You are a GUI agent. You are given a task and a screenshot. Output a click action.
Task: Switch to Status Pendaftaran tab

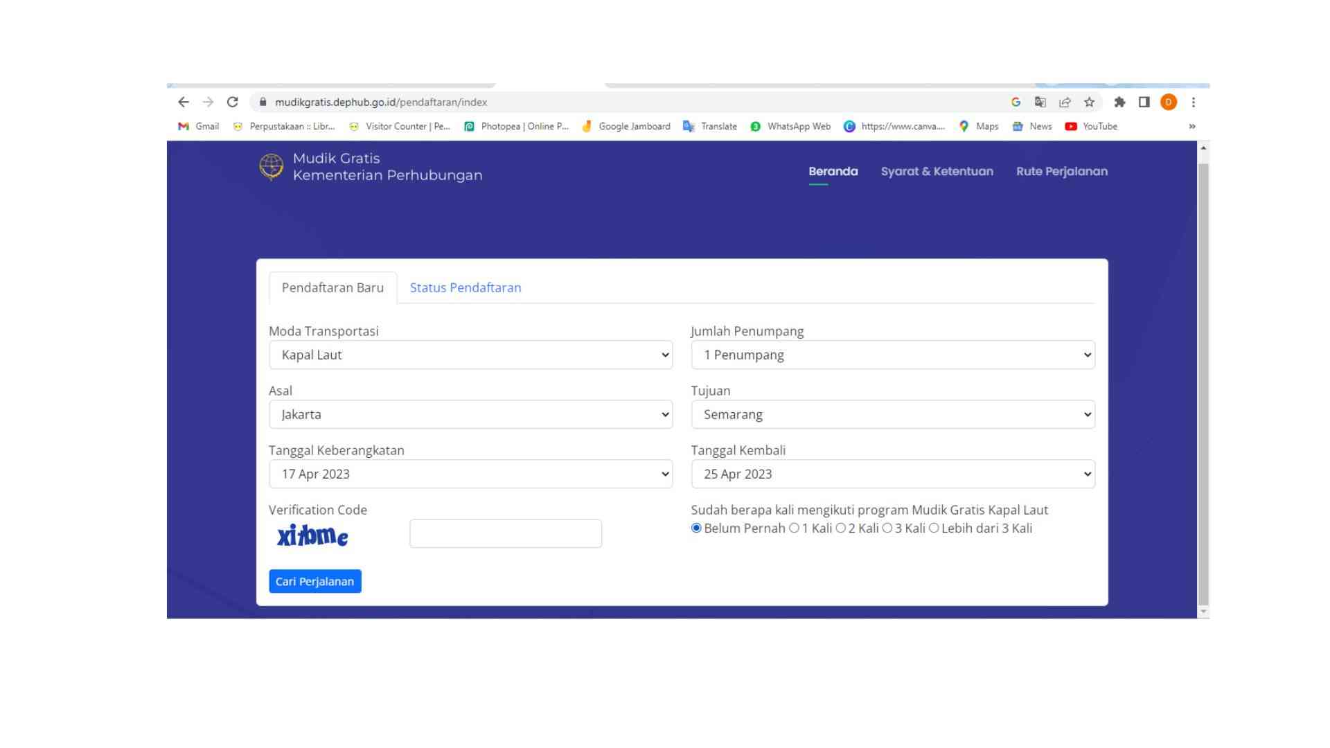[x=465, y=287]
